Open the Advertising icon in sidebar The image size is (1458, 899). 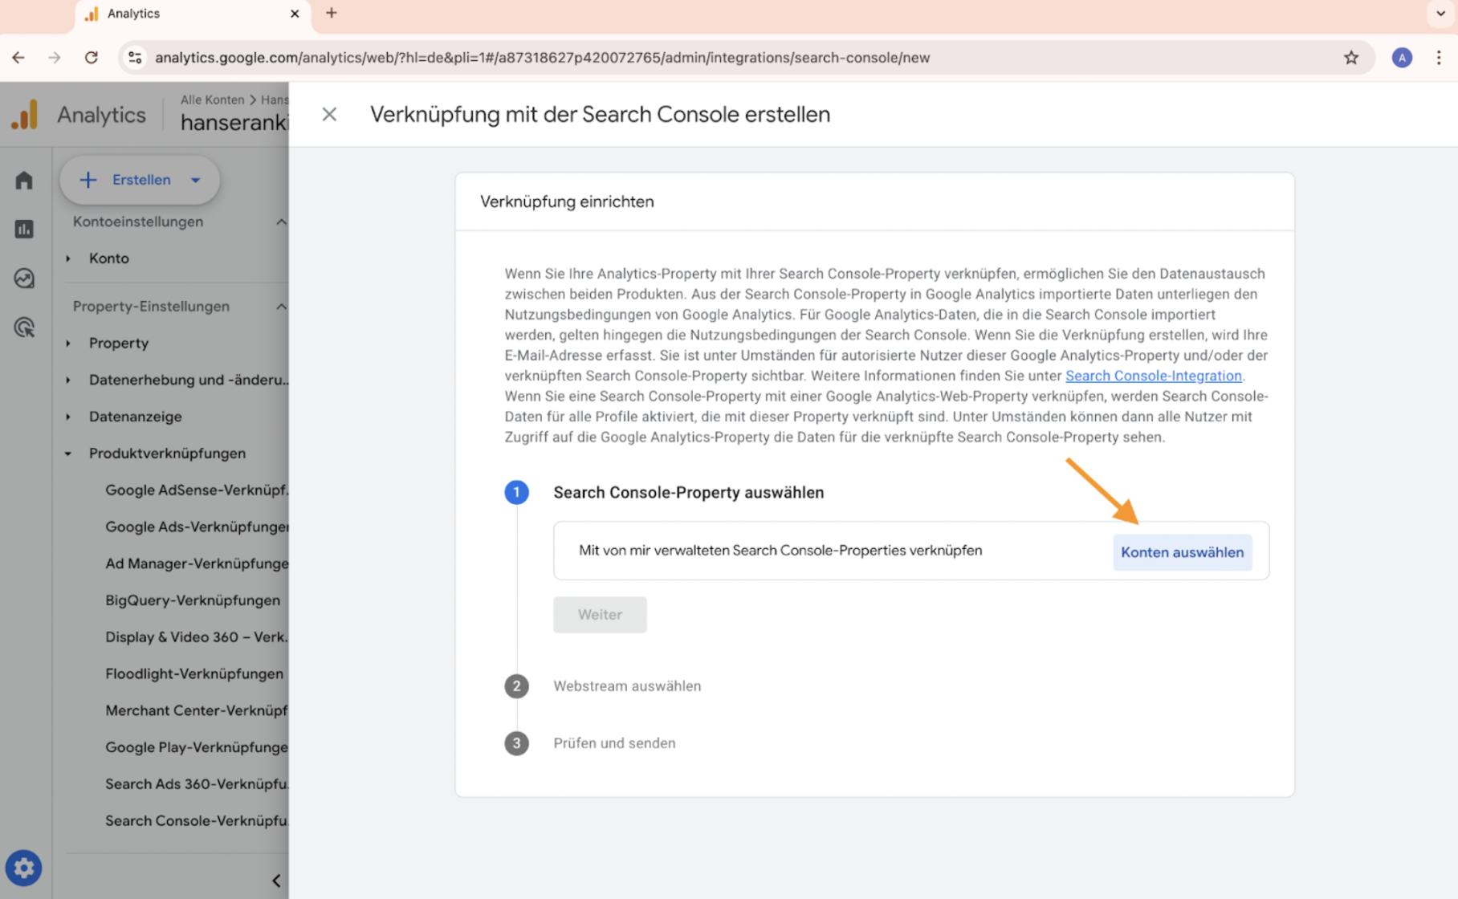click(x=24, y=327)
